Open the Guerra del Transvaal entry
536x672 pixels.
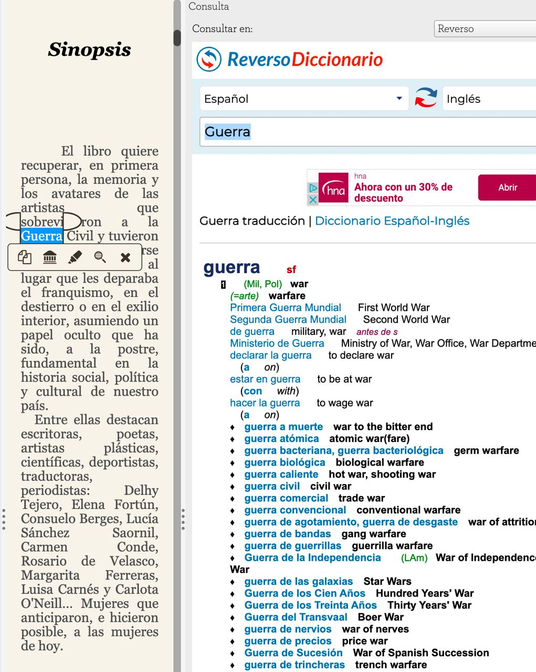click(x=296, y=617)
